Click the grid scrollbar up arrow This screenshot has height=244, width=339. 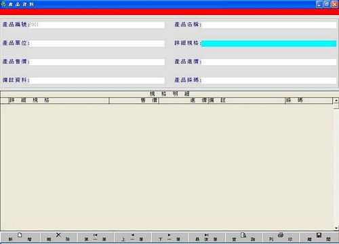tap(336, 100)
